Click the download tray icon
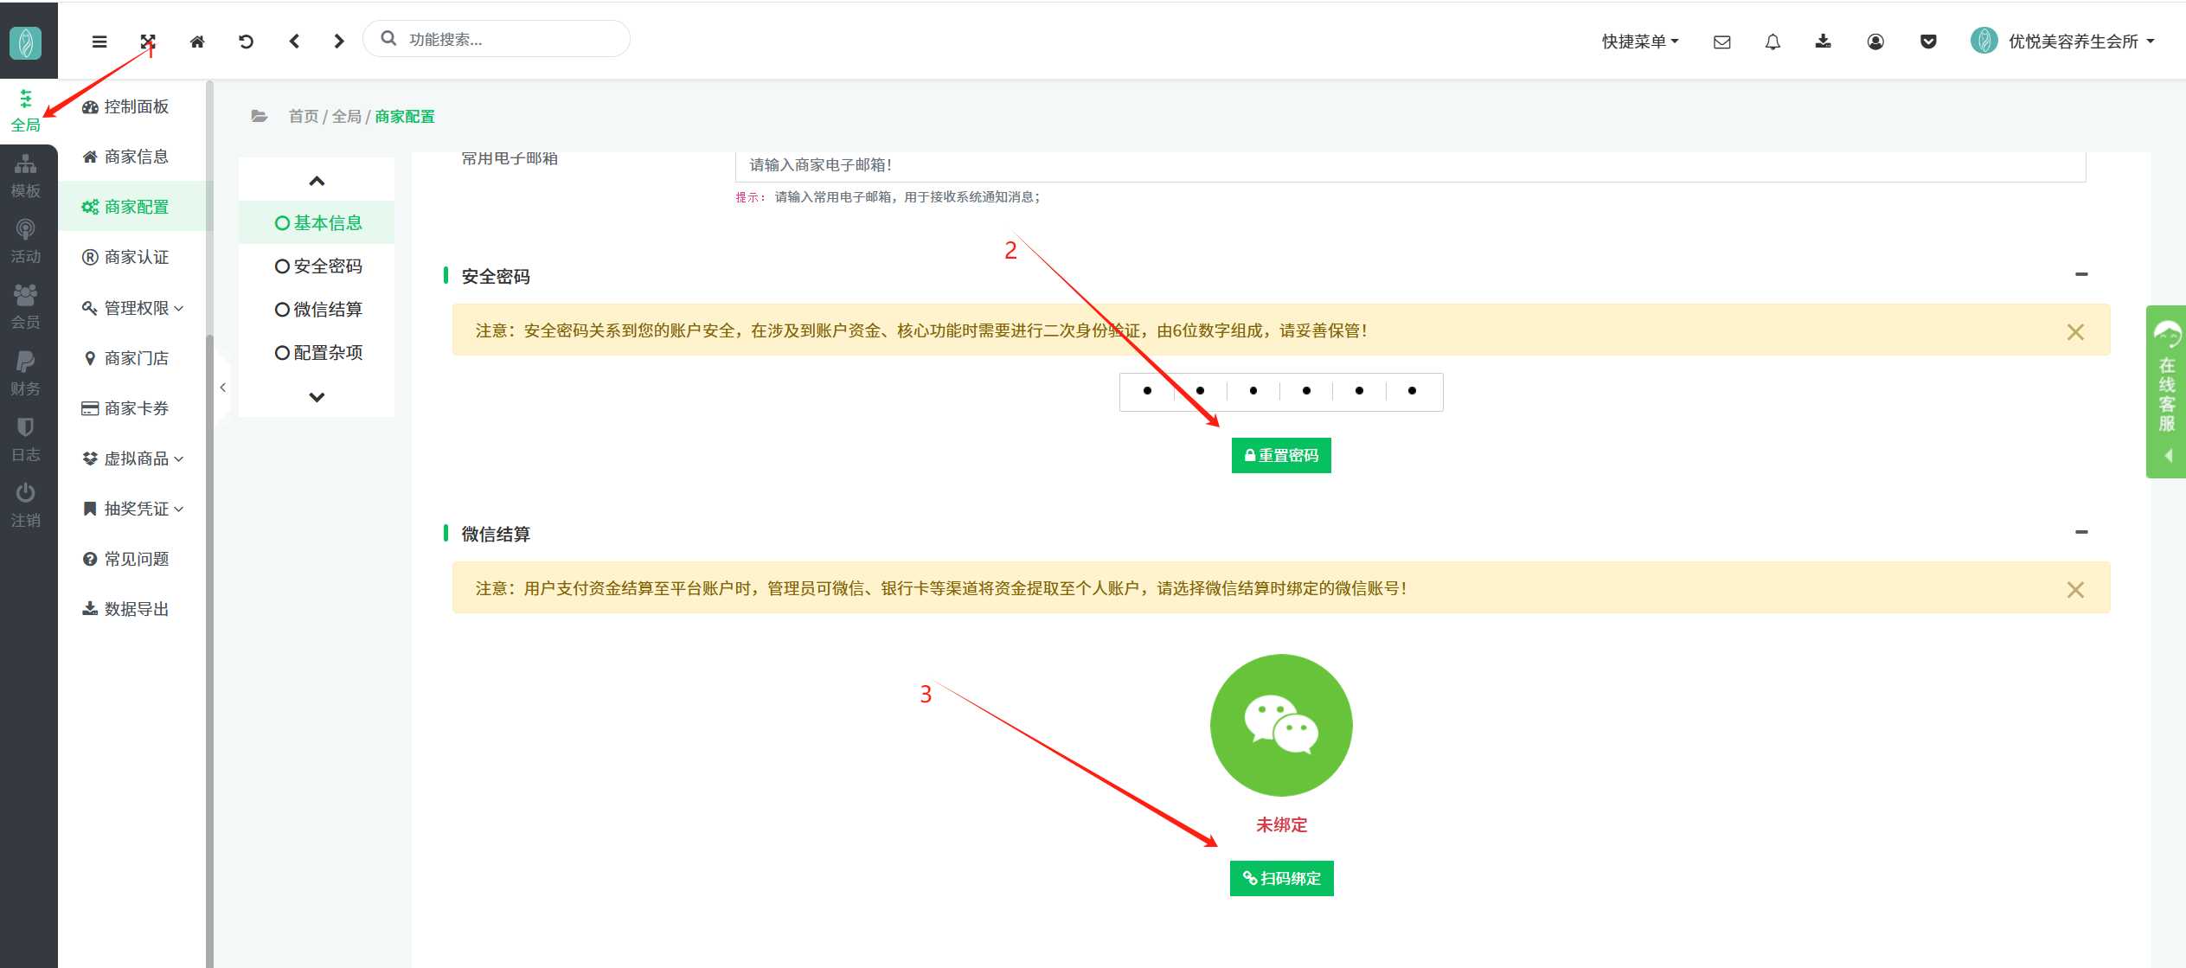The height and width of the screenshot is (968, 2186). (x=1823, y=42)
